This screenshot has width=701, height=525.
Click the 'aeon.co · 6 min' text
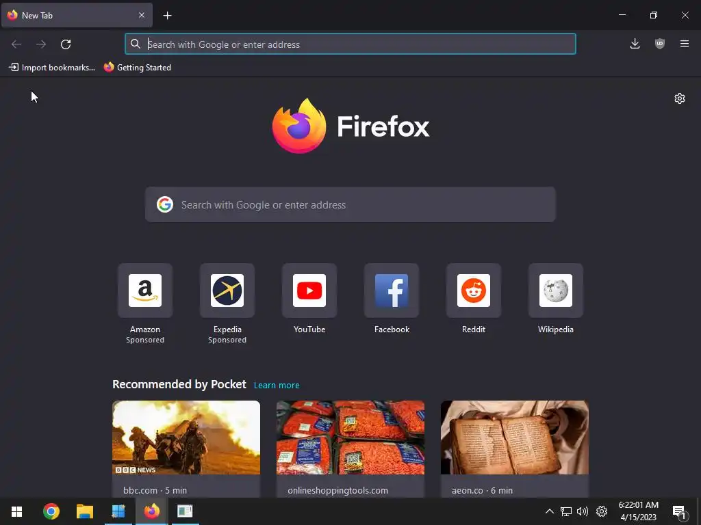pyautogui.click(x=482, y=490)
